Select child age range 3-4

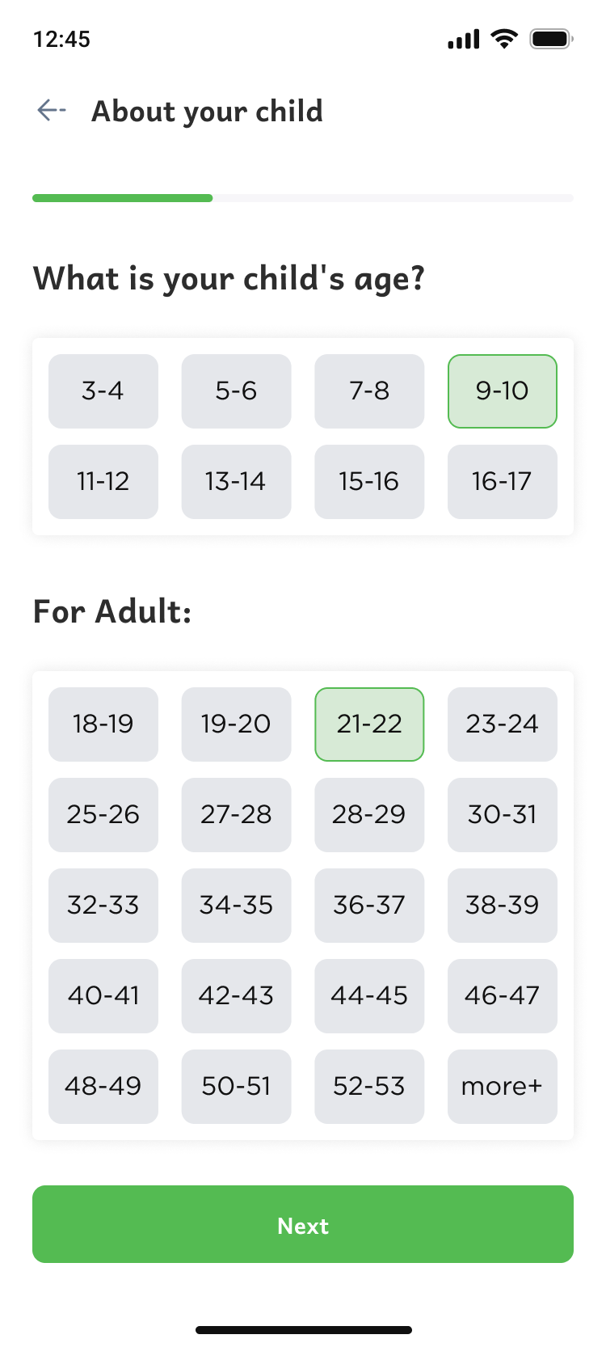click(103, 391)
